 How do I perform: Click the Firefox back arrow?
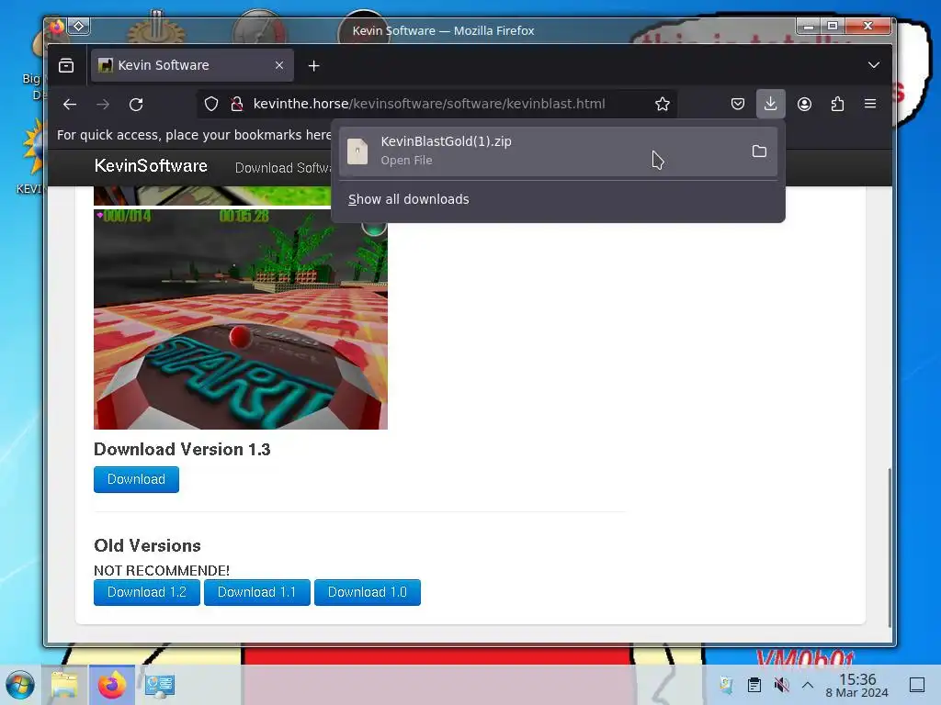70,105
